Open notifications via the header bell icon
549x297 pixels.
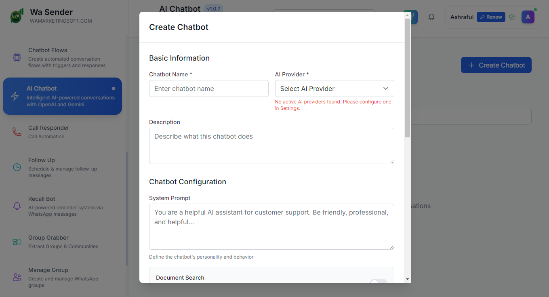(x=431, y=17)
